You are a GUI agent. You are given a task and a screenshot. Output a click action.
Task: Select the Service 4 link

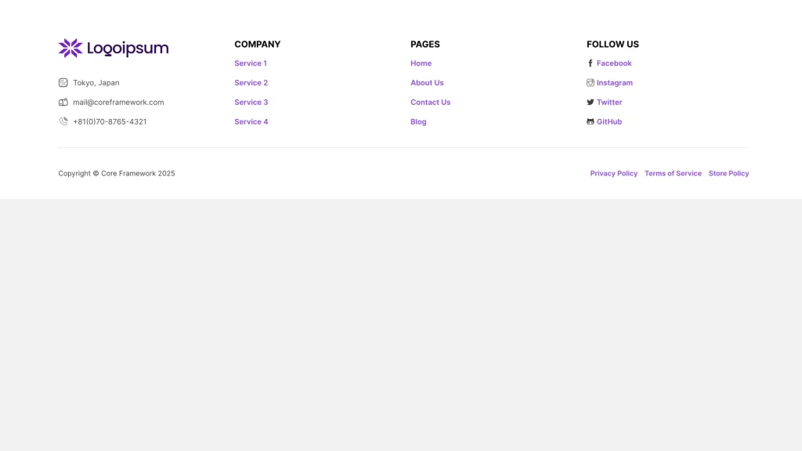tap(251, 122)
